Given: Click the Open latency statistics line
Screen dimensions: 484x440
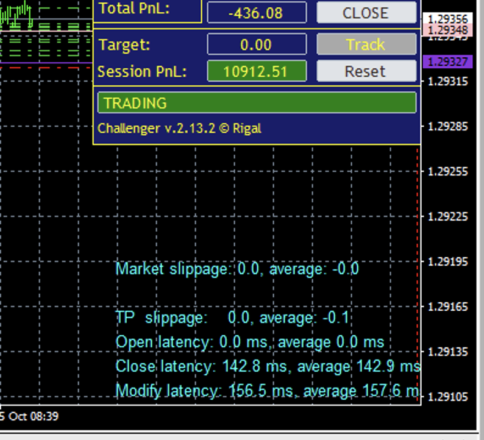Looking at the screenshot, I should (x=250, y=342).
